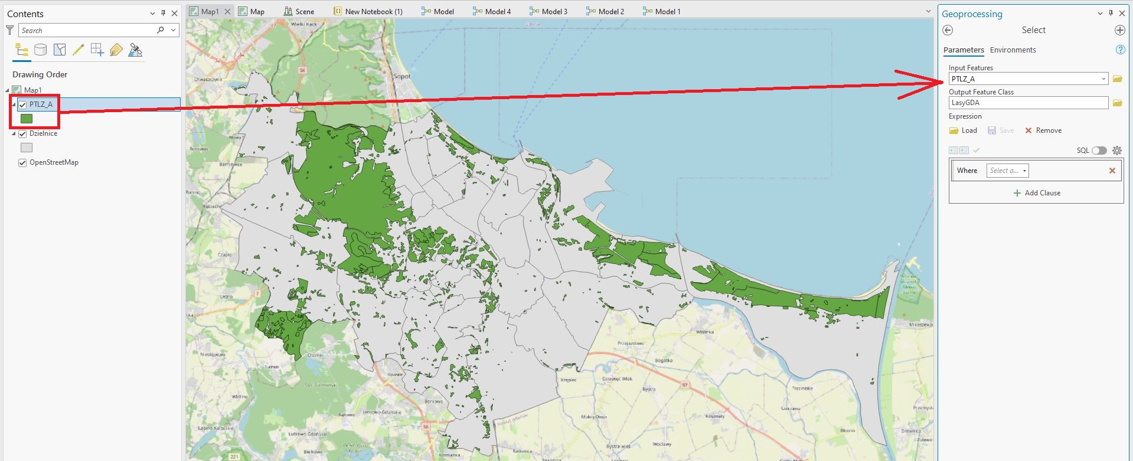
Task: Open the Input Features dropdown
Action: (x=1103, y=79)
